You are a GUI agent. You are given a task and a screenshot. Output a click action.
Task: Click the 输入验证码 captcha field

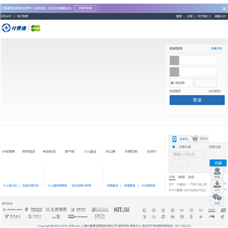181,83
